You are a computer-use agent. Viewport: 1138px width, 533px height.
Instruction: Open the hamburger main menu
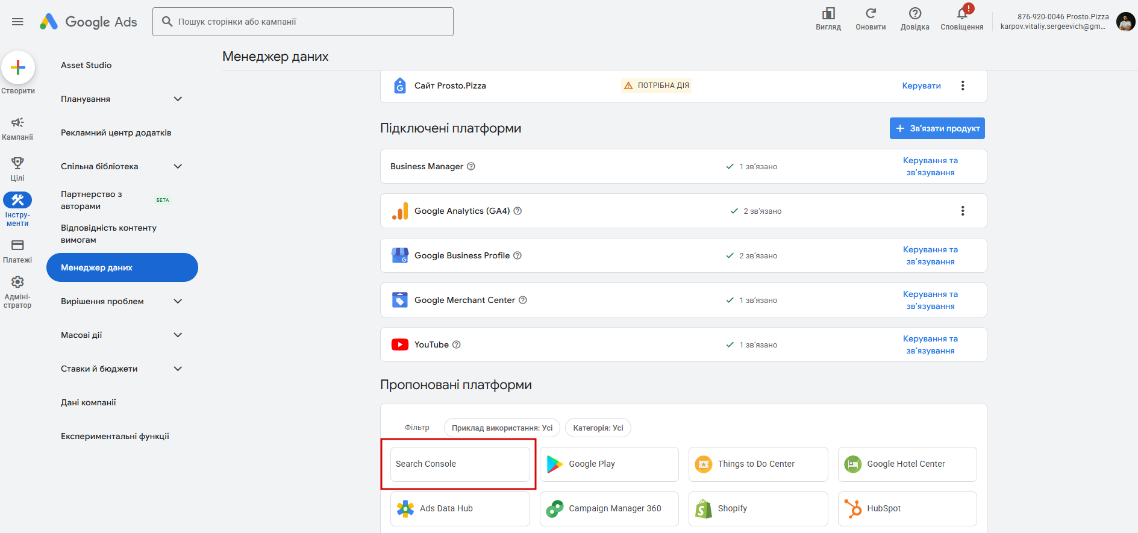pyautogui.click(x=17, y=22)
